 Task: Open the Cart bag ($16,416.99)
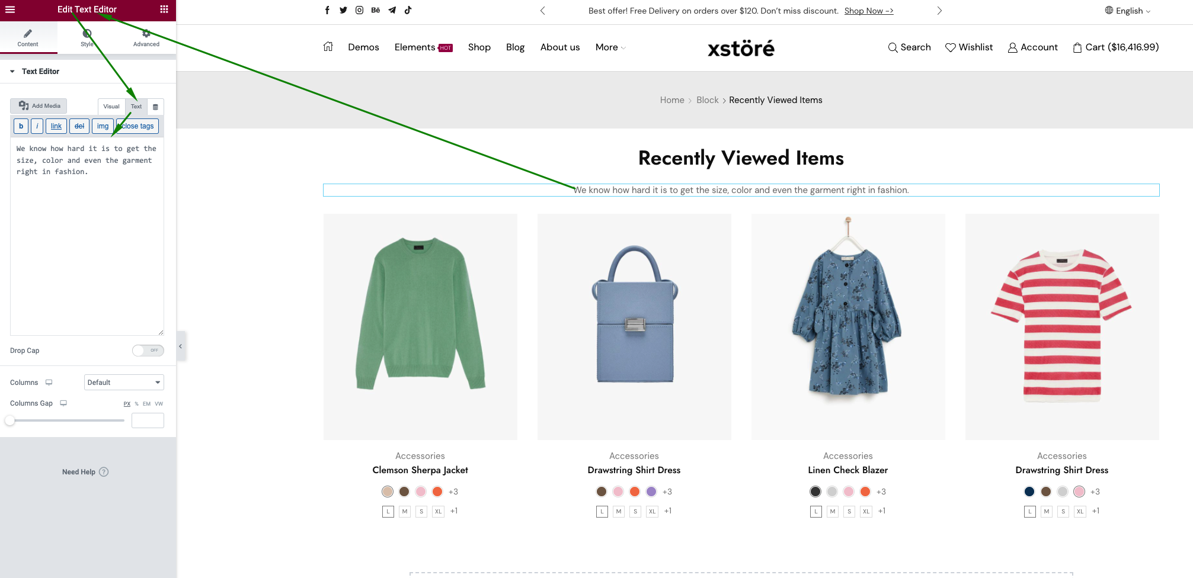pyautogui.click(x=1115, y=47)
